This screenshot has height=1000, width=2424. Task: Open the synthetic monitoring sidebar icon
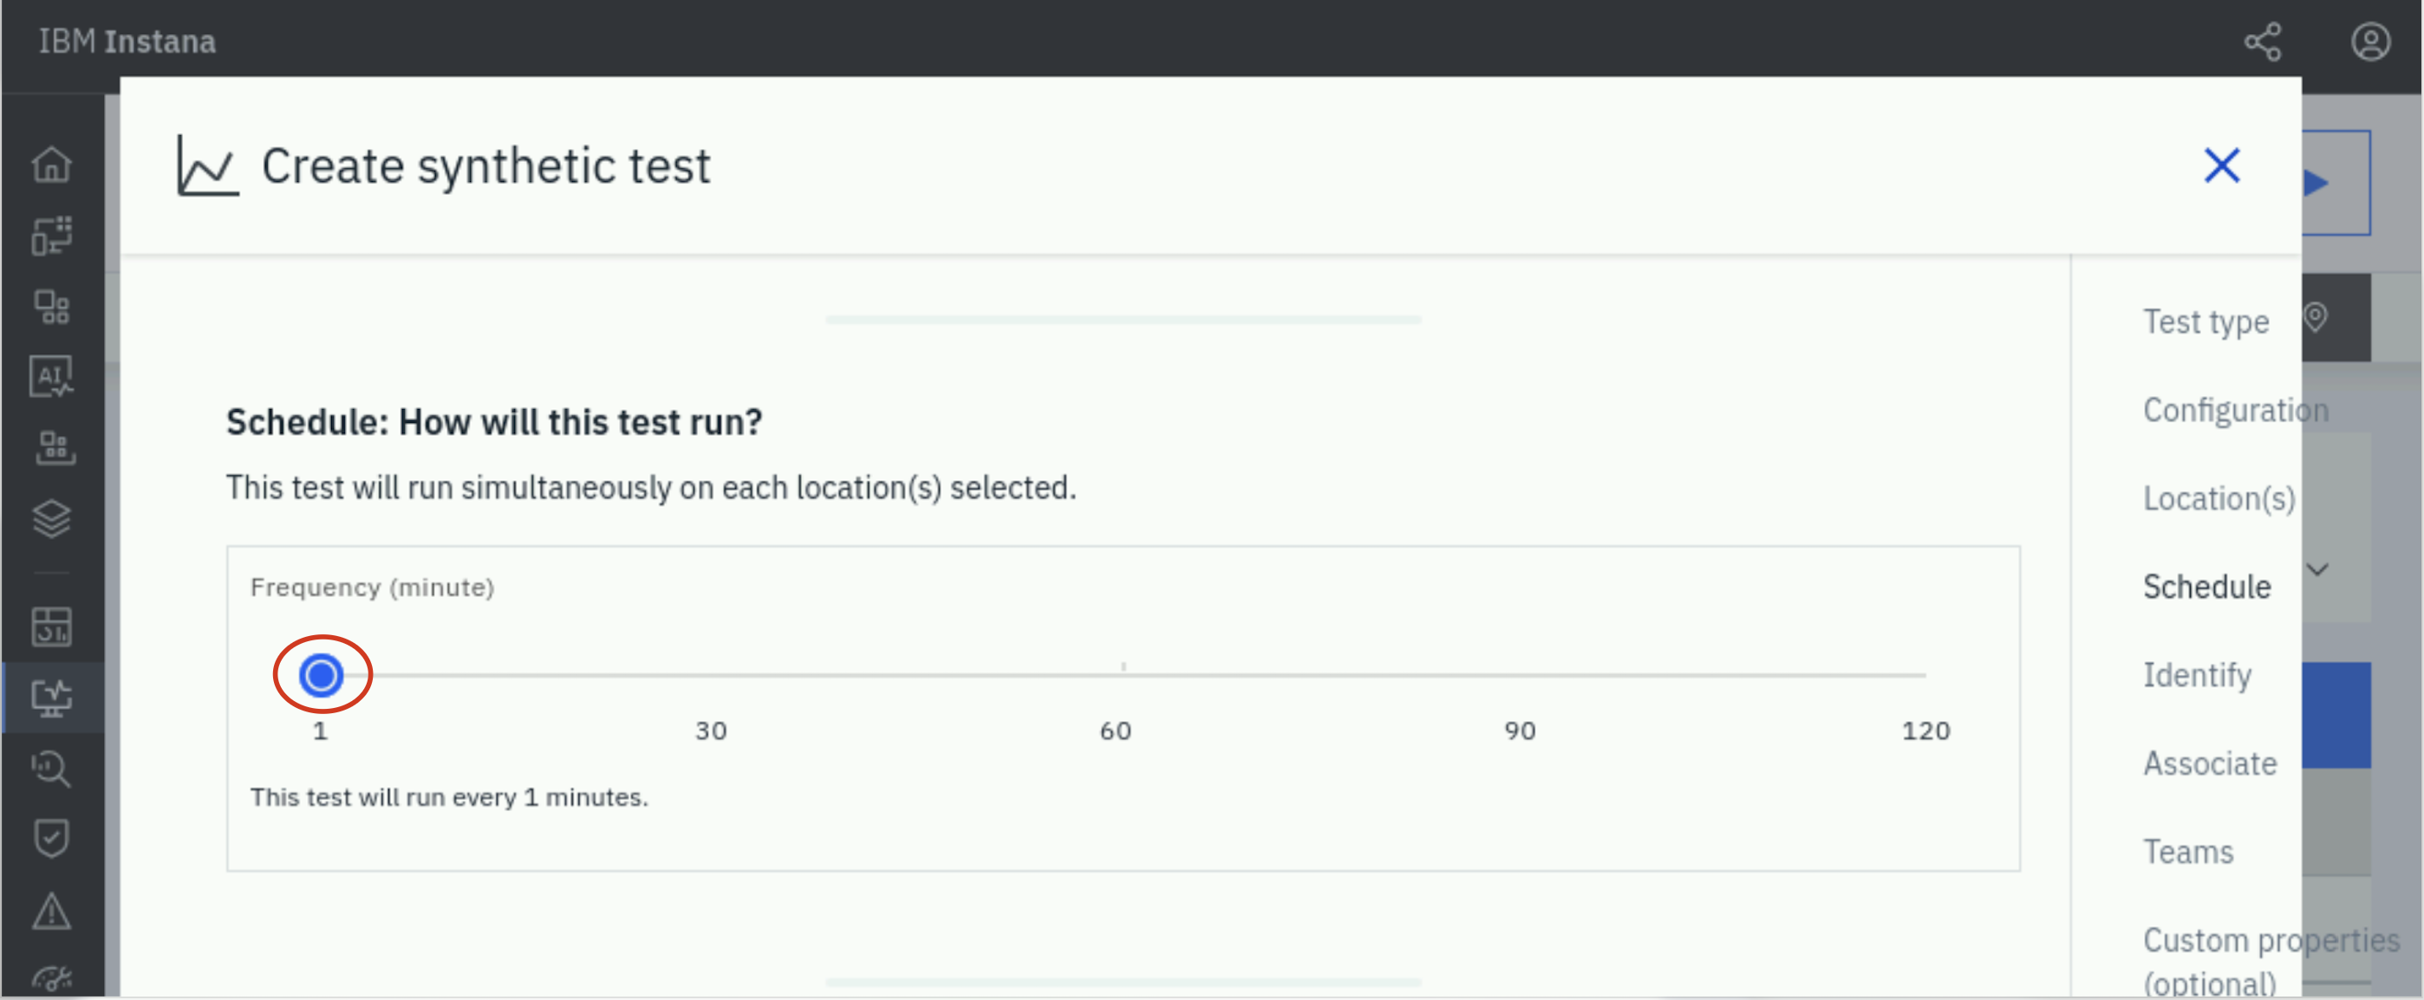pos(52,698)
